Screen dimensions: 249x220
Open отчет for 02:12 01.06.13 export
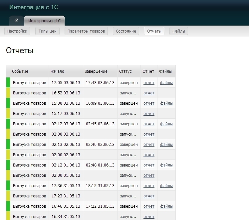pyautogui.click(x=149, y=165)
